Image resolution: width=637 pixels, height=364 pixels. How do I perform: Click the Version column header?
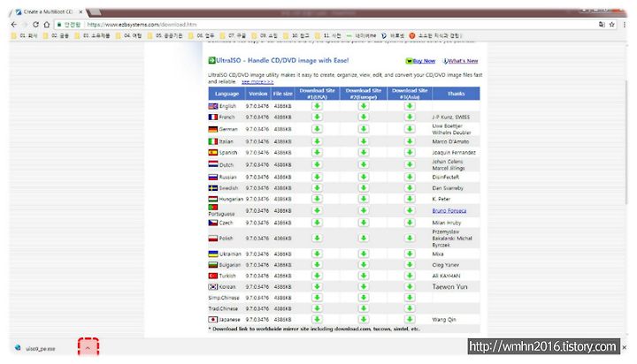pyautogui.click(x=258, y=94)
